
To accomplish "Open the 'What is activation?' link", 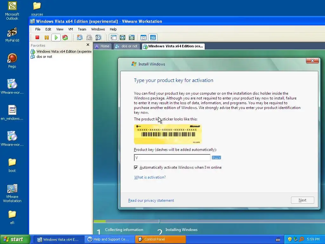I will pyautogui.click(x=150, y=177).
